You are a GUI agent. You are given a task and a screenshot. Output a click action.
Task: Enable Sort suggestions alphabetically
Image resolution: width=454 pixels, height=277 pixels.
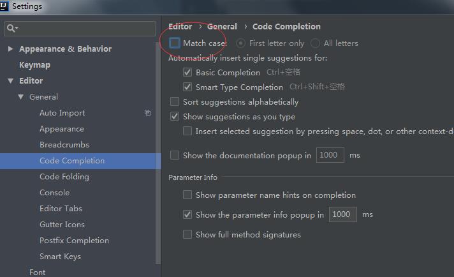click(175, 102)
